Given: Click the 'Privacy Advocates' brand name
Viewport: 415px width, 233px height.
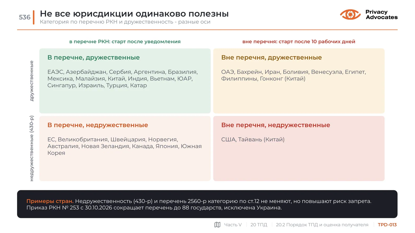Looking at the screenshot, I should pyautogui.click(x=382, y=15).
